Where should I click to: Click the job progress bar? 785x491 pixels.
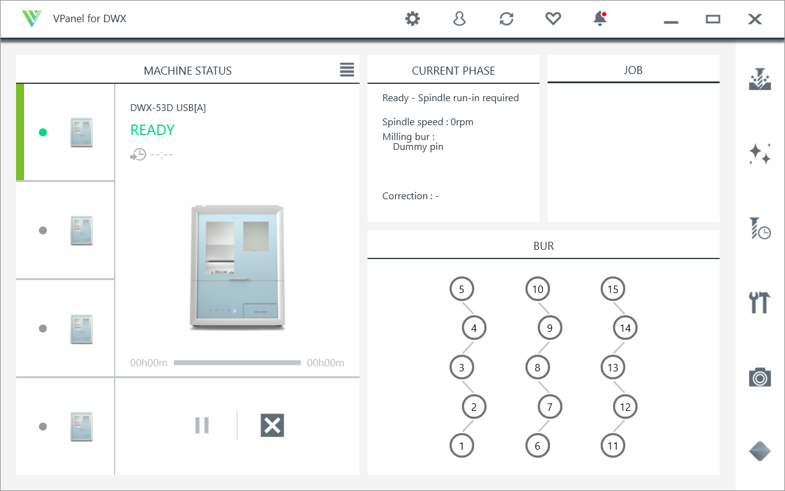tap(237, 363)
